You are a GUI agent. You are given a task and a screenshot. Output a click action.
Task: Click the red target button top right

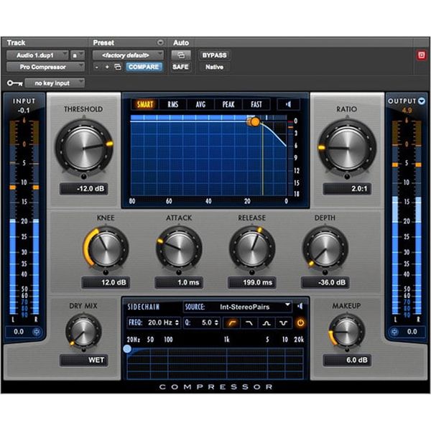click(x=422, y=55)
